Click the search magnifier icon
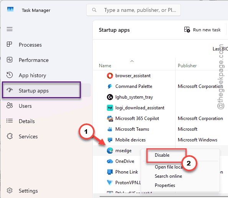 pos(94,10)
